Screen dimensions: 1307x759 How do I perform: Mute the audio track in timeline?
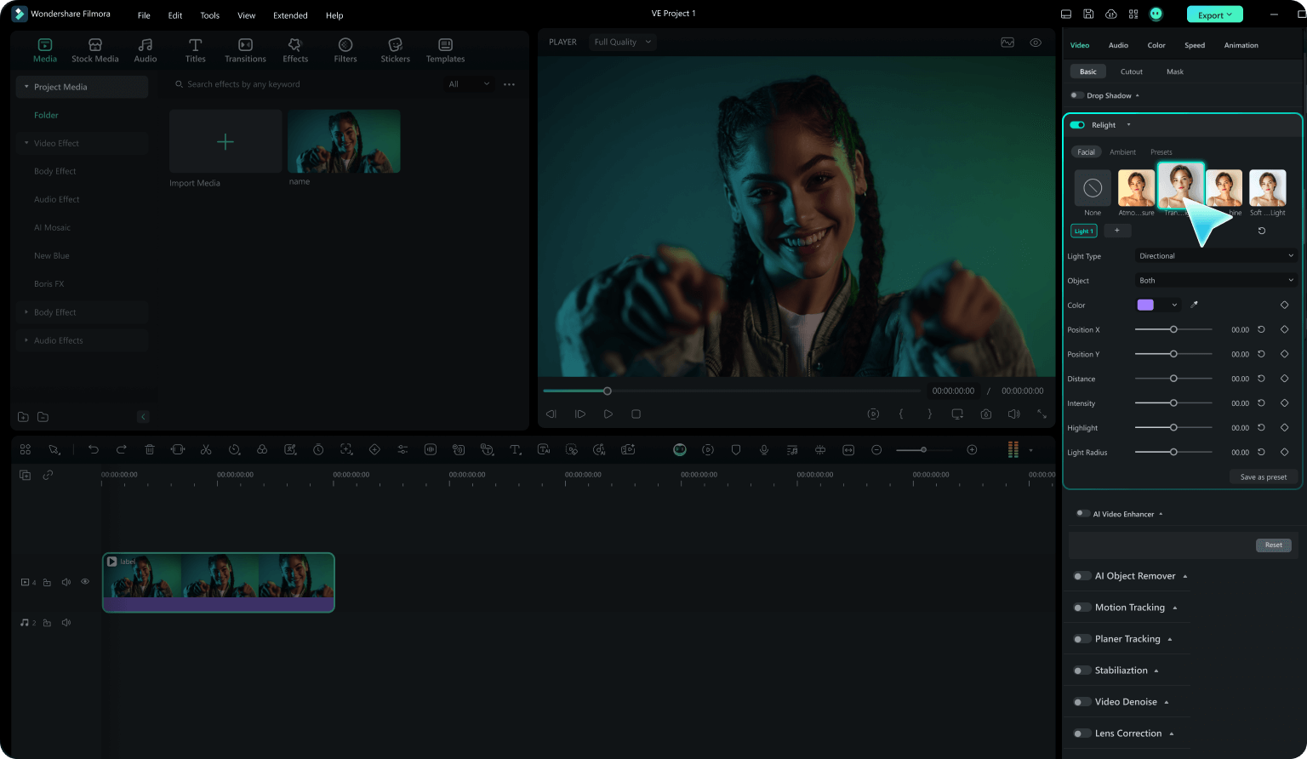click(x=66, y=623)
